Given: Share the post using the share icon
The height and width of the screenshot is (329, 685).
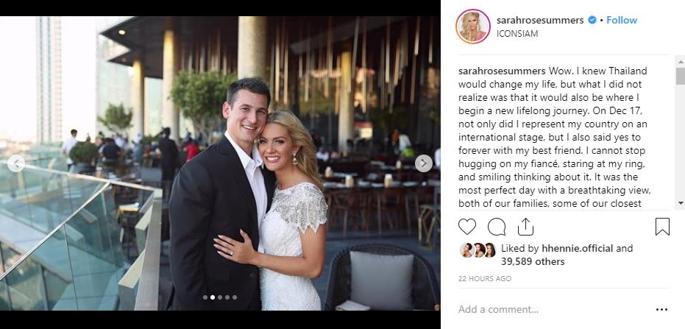Looking at the screenshot, I should [525, 227].
